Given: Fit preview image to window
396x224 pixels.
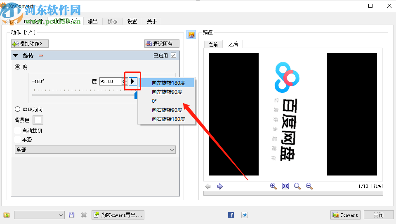Looking at the screenshot, I should 285,186.
